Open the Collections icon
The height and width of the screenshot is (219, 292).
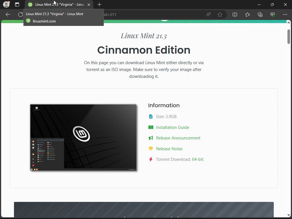pos(260,15)
